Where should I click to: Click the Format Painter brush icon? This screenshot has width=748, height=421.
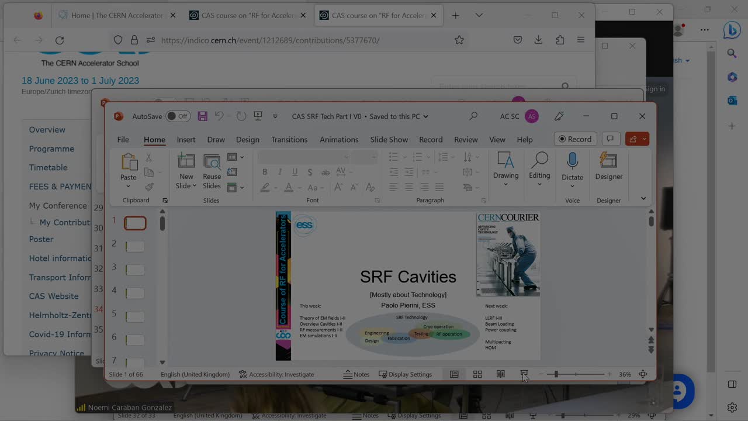click(x=149, y=187)
